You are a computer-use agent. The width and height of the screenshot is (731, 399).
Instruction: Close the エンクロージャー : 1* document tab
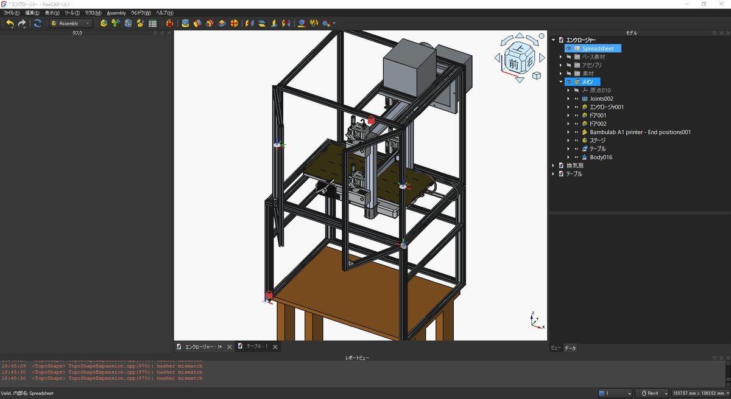tap(229, 347)
